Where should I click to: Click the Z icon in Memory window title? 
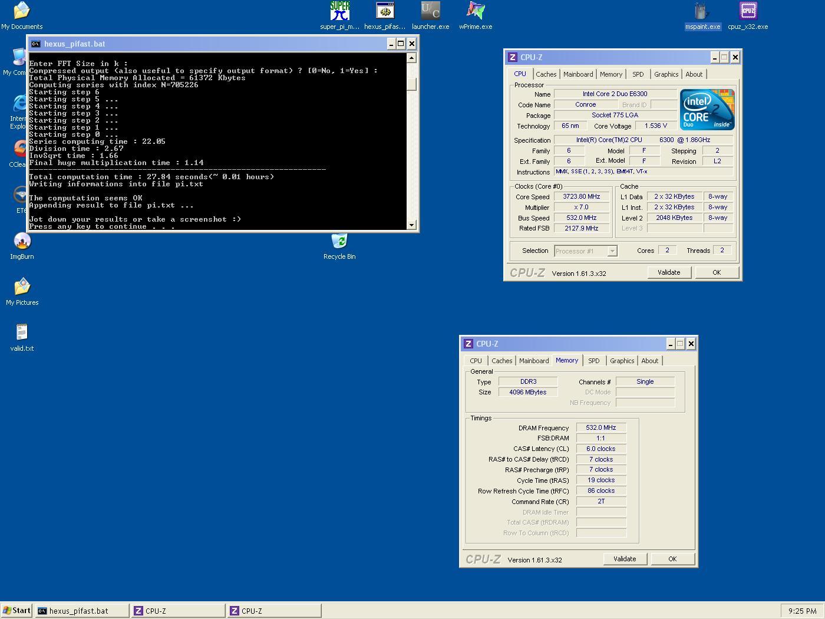point(468,344)
